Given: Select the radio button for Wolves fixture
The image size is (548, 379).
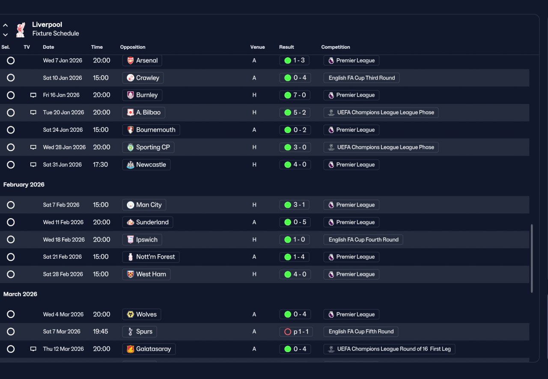Looking at the screenshot, I should pos(11,314).
